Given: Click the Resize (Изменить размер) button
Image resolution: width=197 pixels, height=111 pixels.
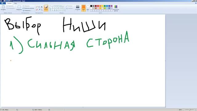Looking at the screenshot, I should [28, 8].
